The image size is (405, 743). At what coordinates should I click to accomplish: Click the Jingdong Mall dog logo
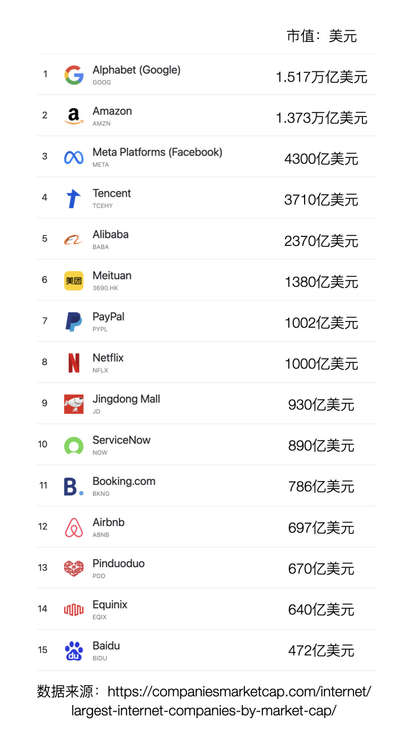(x=74, y=404)
